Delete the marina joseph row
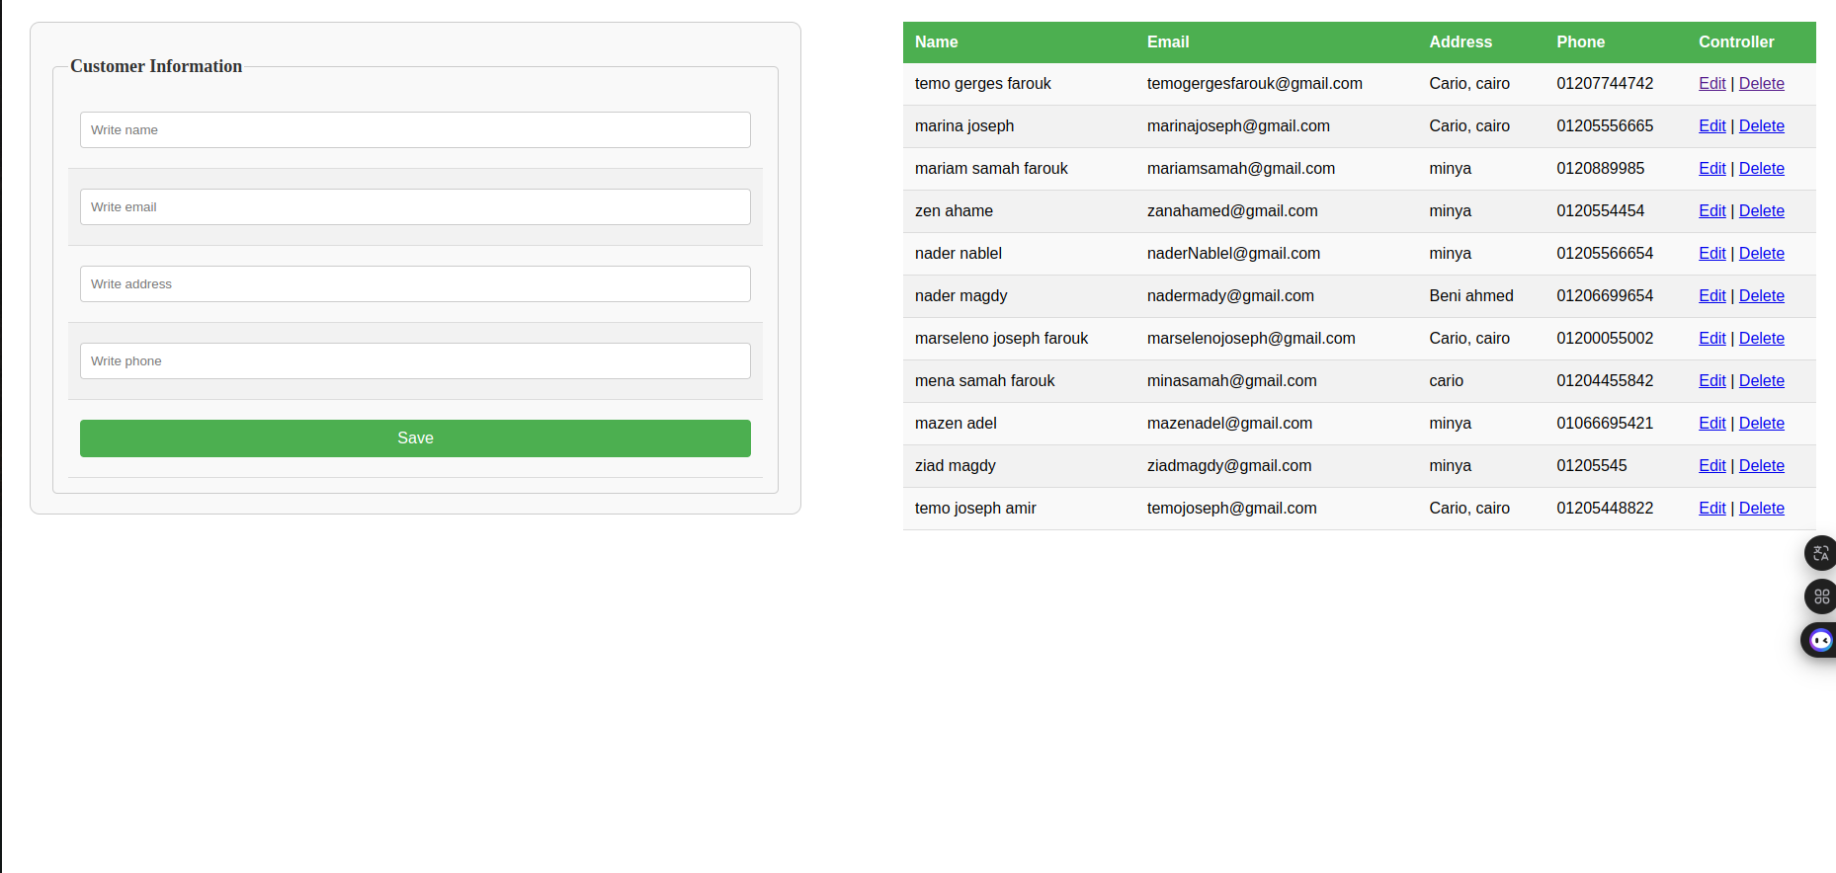The image size is (1836, 873). pos(1761,126)
